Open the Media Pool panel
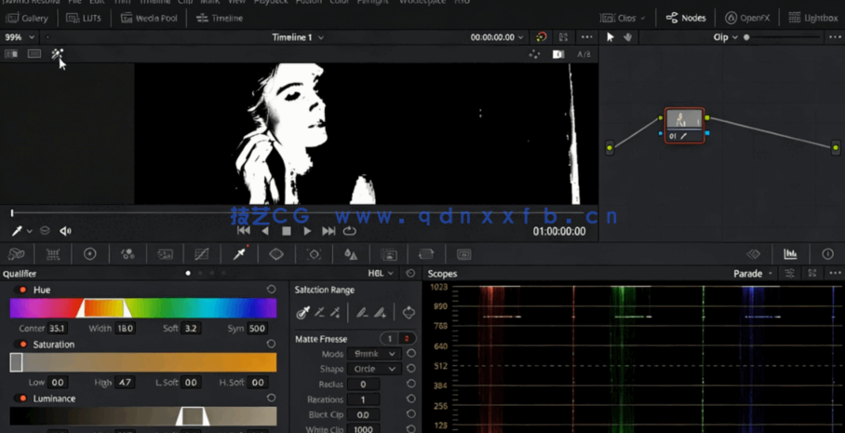Image resolution: width=845 pixels, height=433 pixels. [x=149, y=18]
